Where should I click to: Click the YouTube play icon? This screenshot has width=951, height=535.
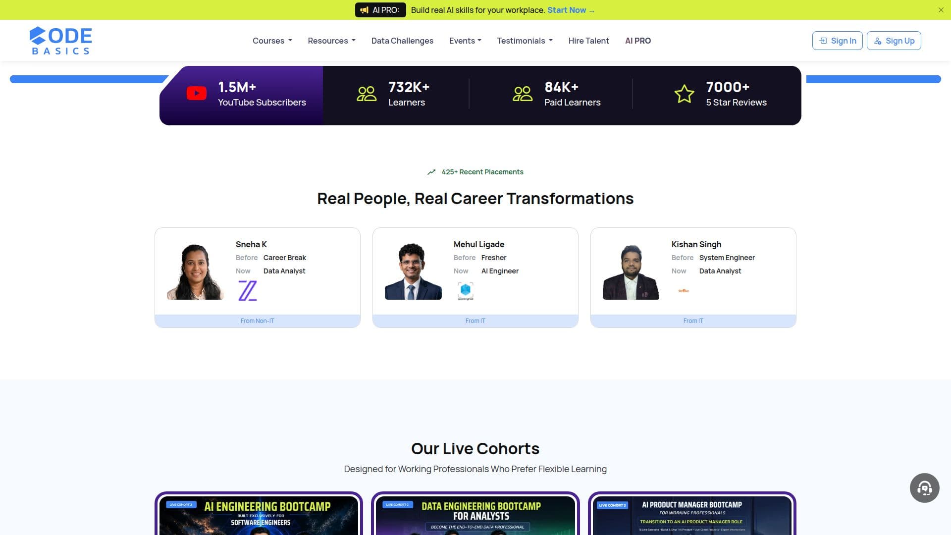coord(197,93)
